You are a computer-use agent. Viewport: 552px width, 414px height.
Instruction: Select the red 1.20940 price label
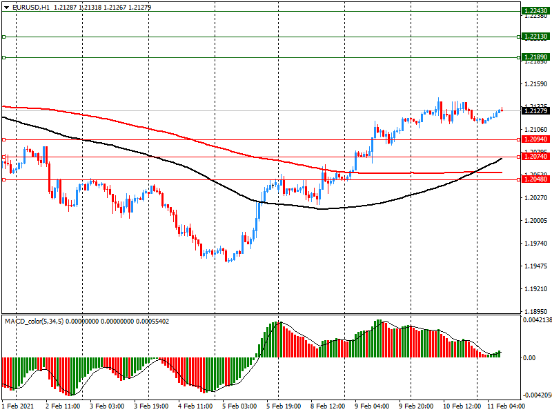point(535,139)
